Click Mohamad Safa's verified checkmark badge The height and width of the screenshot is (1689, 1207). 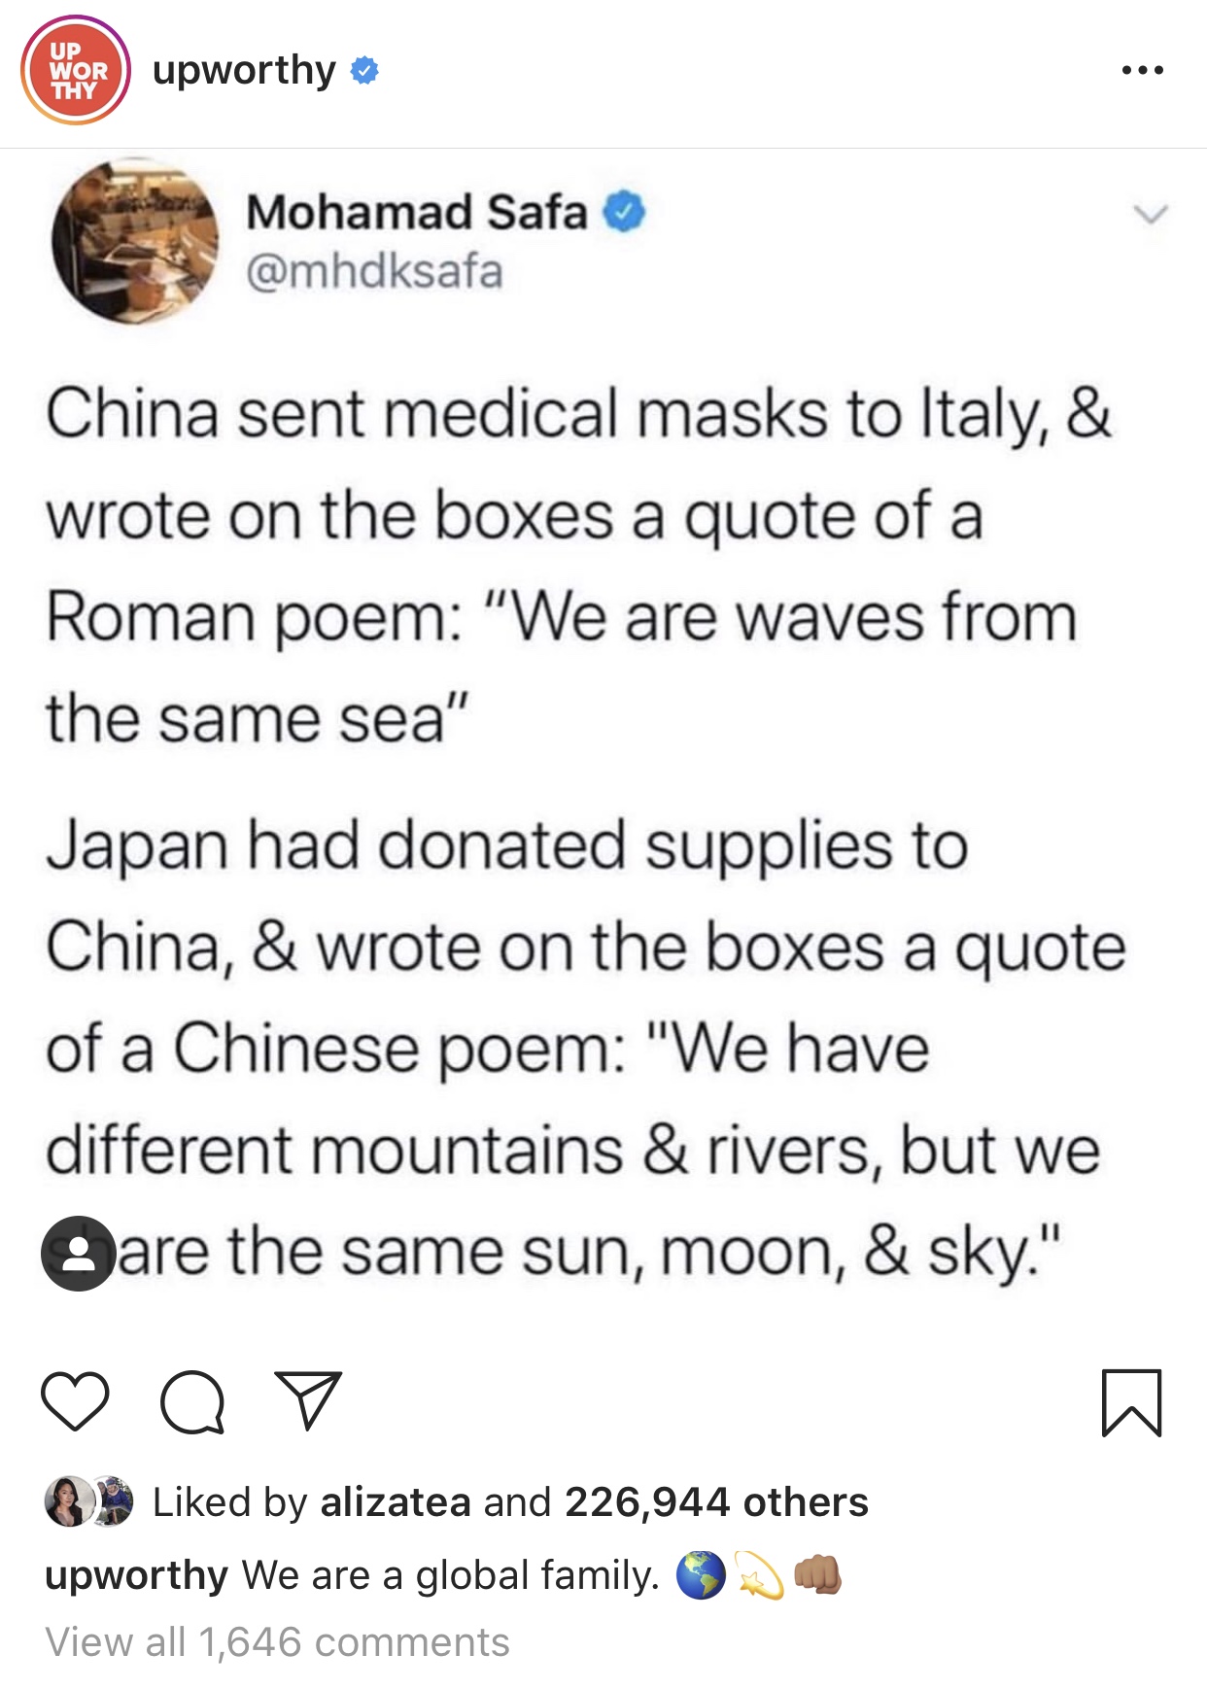tap(624, 212)
